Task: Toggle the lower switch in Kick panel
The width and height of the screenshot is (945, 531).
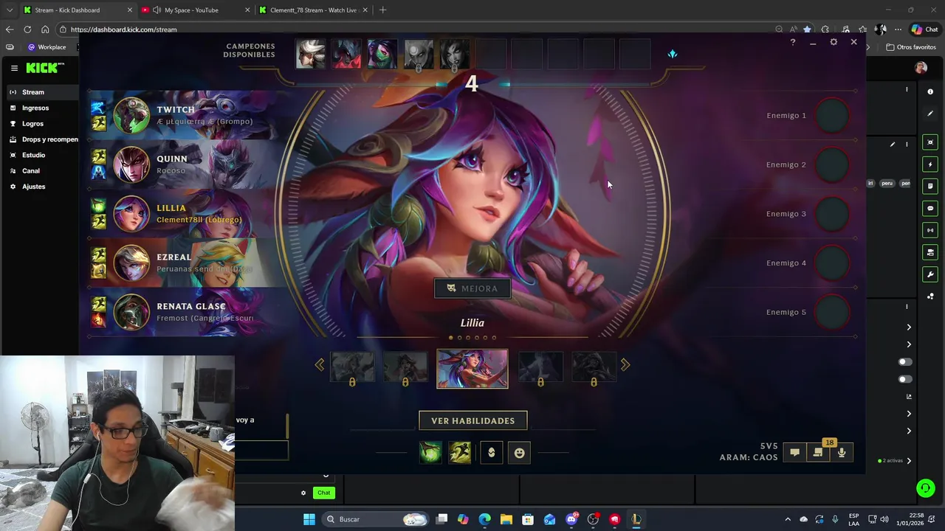Action: [904, 379]
